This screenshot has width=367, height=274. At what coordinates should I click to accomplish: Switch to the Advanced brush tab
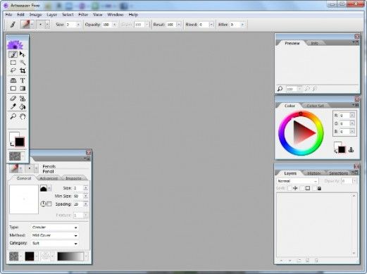(x=49, y=178)
